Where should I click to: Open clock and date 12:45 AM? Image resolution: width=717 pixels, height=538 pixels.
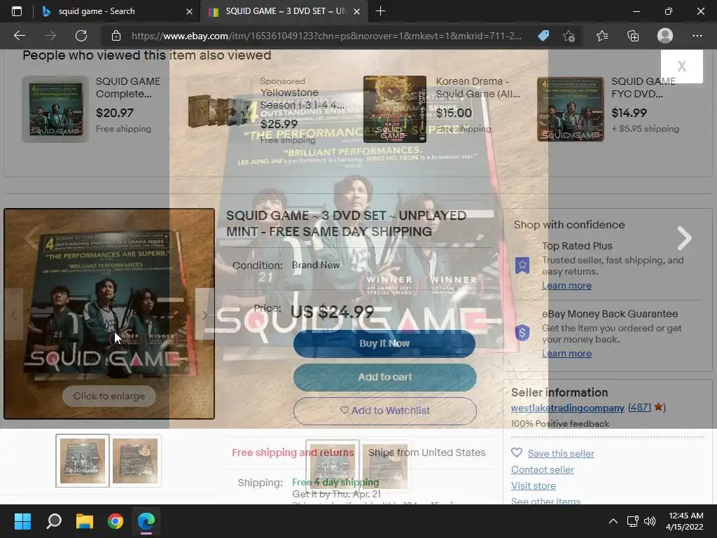tap(685, 521)
